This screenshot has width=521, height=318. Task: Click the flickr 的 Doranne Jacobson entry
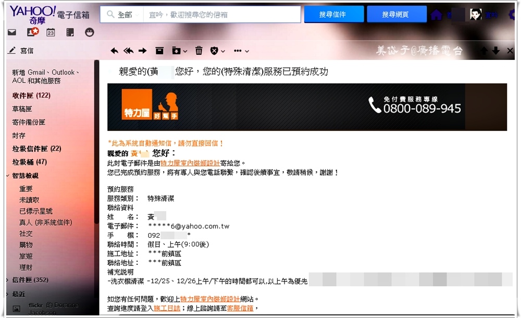pos(53,309)
